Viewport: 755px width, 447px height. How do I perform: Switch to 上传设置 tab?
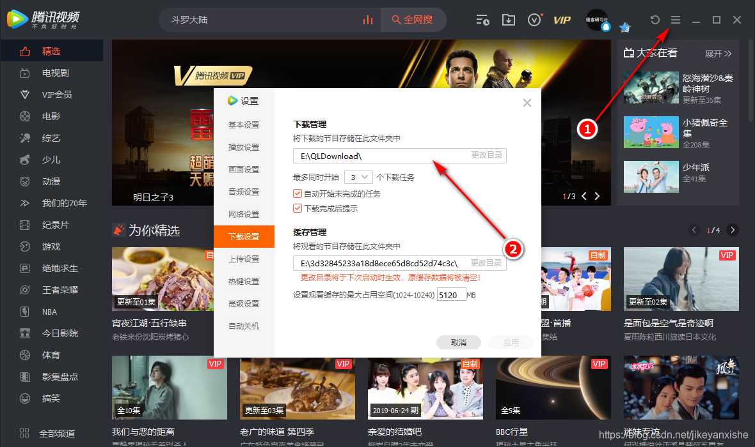coord(244,259)
